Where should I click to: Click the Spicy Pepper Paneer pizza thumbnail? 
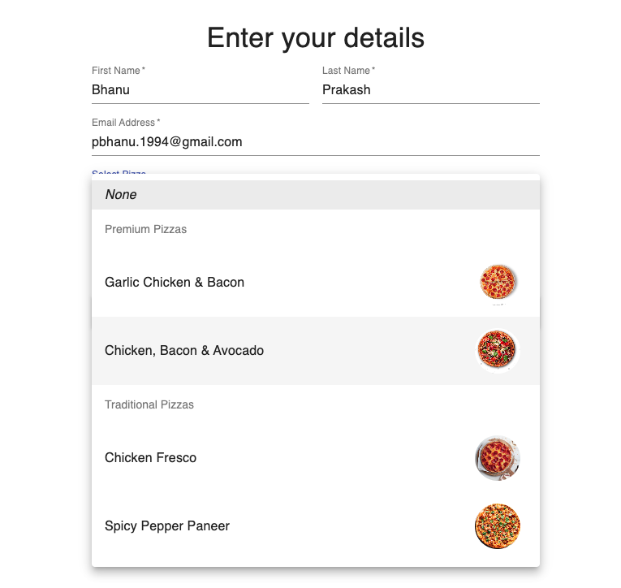[x=497, y=526]
